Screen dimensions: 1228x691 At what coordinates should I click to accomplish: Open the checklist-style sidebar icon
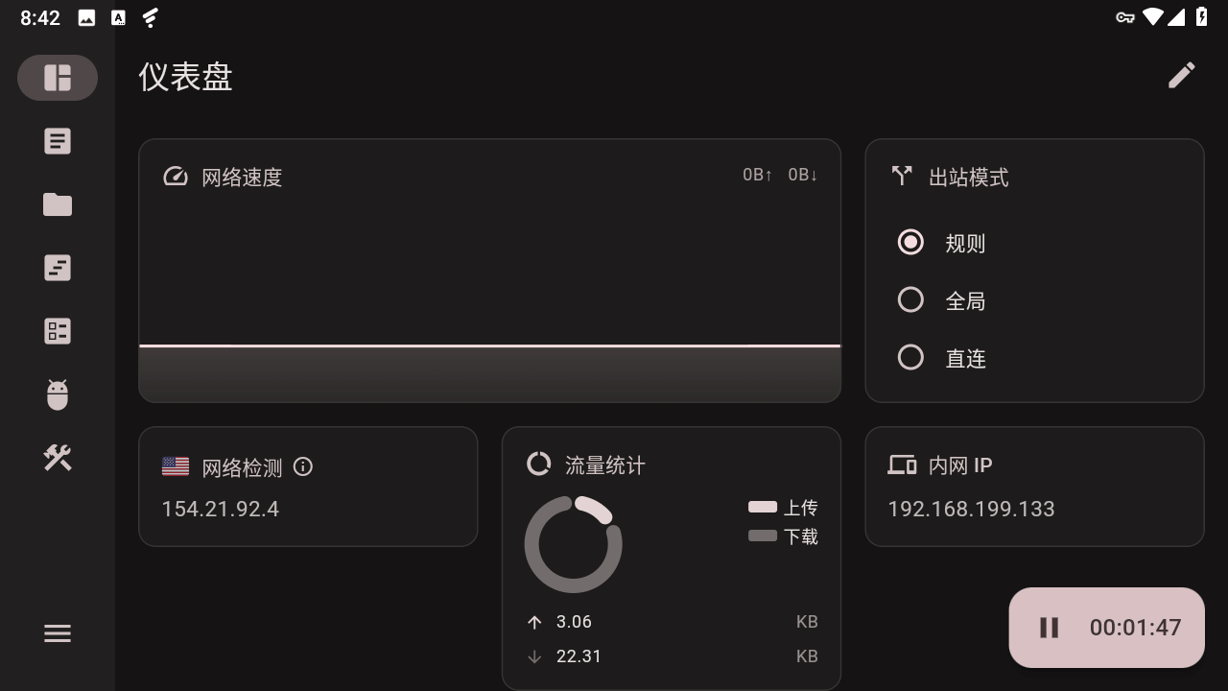click(58, 331)
